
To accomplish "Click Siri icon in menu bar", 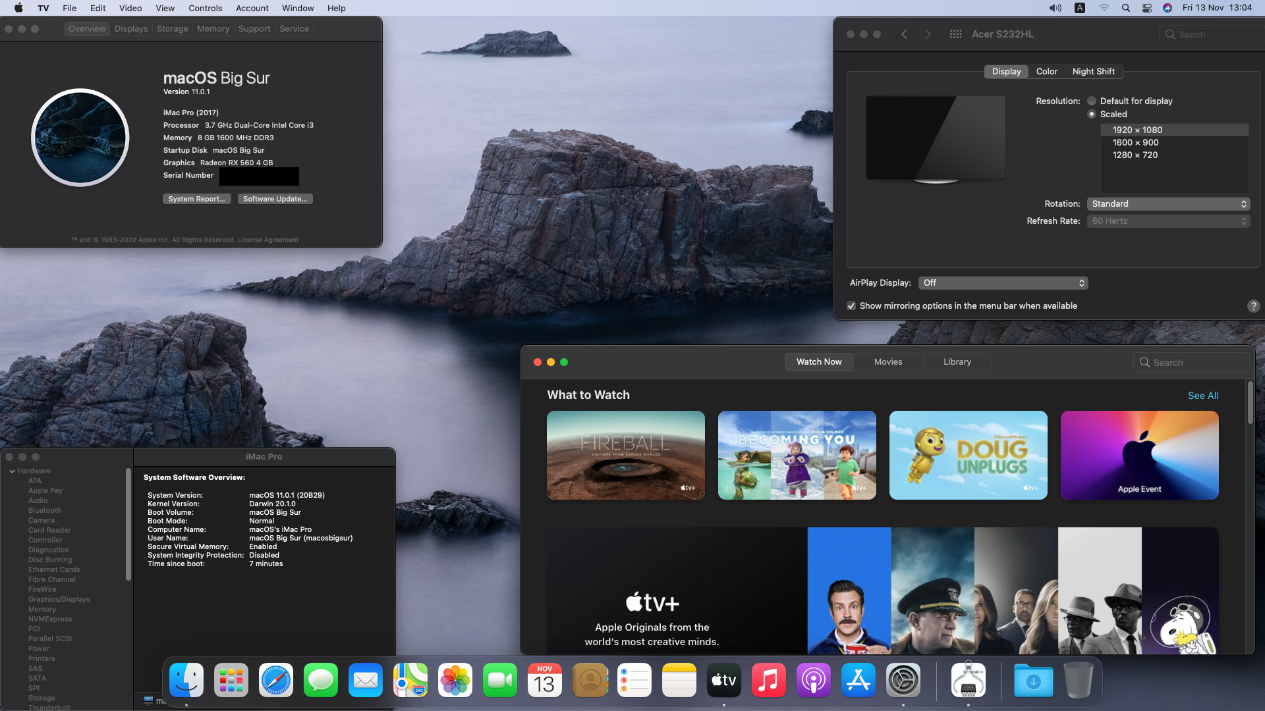I will [x=1167, y=8].
